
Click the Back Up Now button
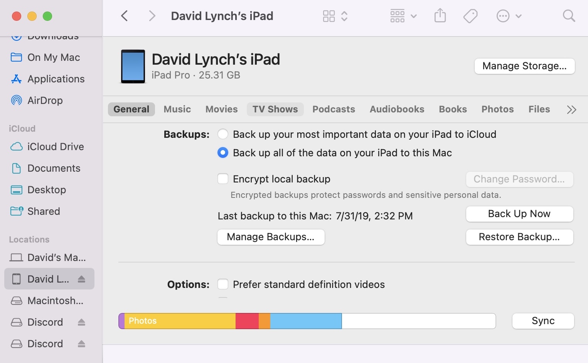pos(519,214)
